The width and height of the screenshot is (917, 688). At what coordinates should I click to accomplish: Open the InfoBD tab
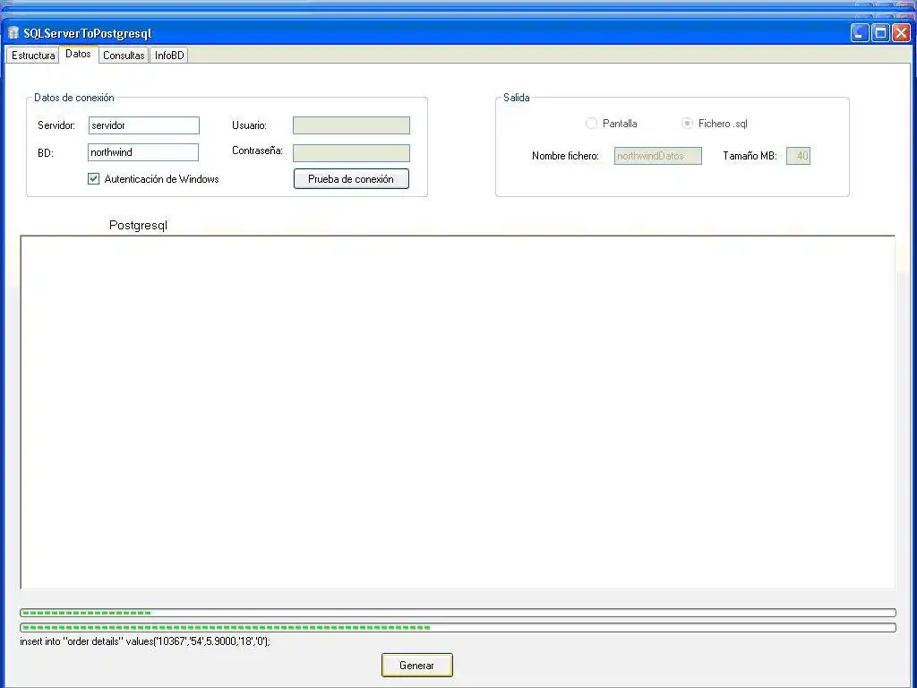169,56
